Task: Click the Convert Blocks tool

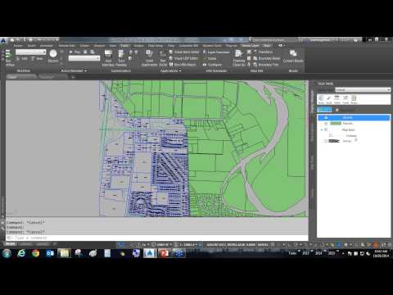Action: pyautogui.click(x=293, y=56)
